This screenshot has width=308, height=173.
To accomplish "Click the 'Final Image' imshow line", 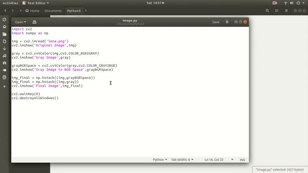I will (x=47, y=86).
